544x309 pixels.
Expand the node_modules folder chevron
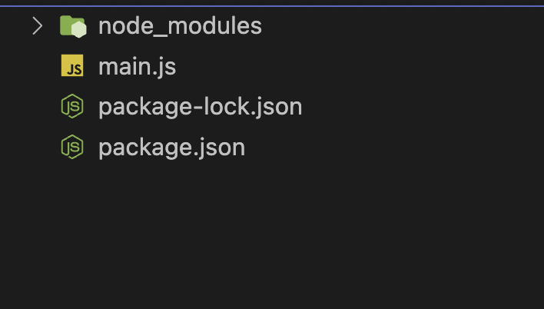[37, 27]
